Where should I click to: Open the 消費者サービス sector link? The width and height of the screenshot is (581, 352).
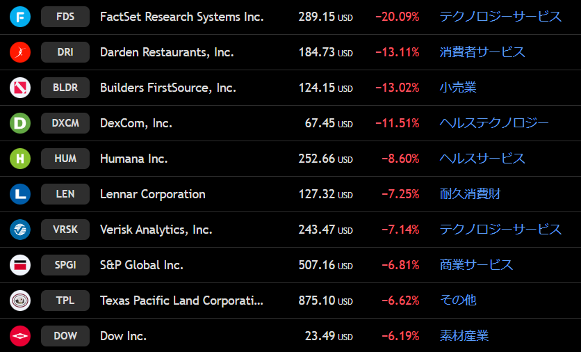point(482,52)
